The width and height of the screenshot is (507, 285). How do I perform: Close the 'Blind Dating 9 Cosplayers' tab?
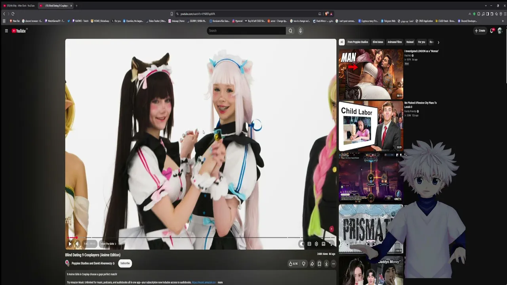coord(71,6)
